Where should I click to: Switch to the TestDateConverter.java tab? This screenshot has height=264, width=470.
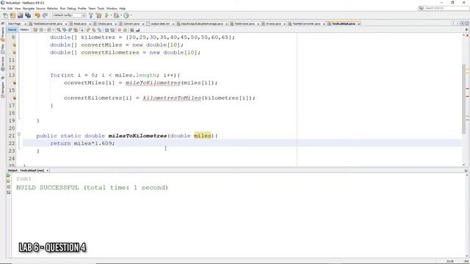click(48, 23)
